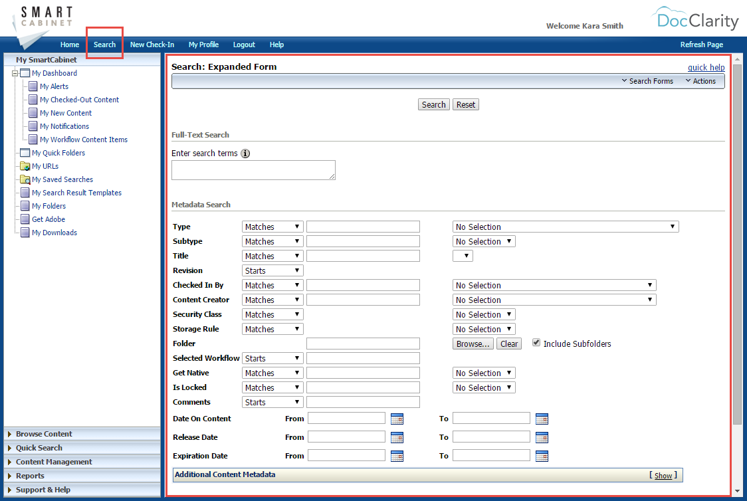Click the quick help link
The image size is (747, 501).
(706, 67)
